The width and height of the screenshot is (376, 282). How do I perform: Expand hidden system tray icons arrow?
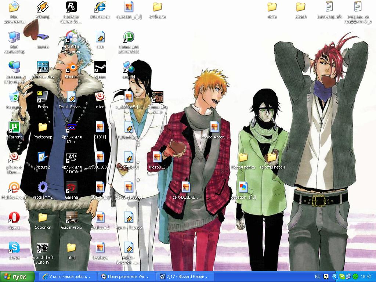tap(335, 276)
